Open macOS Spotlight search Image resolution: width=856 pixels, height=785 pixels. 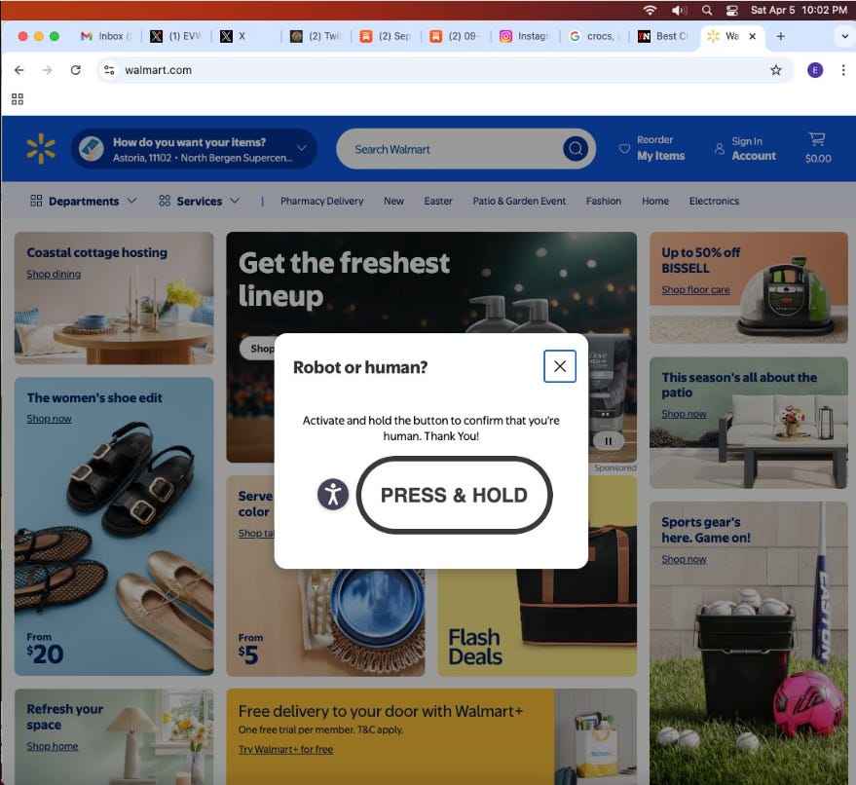tap(706, 10)
